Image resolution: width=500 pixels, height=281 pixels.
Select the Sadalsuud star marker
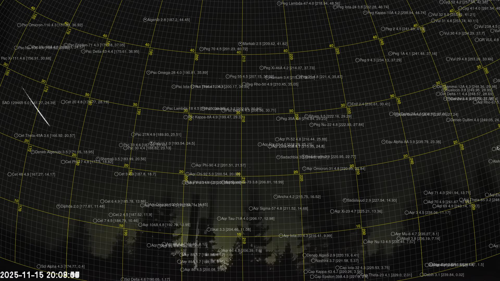(345, 200)
